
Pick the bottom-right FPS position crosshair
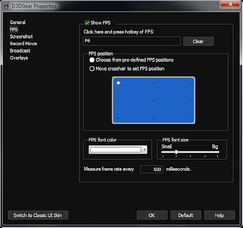[x=189, y=118]
